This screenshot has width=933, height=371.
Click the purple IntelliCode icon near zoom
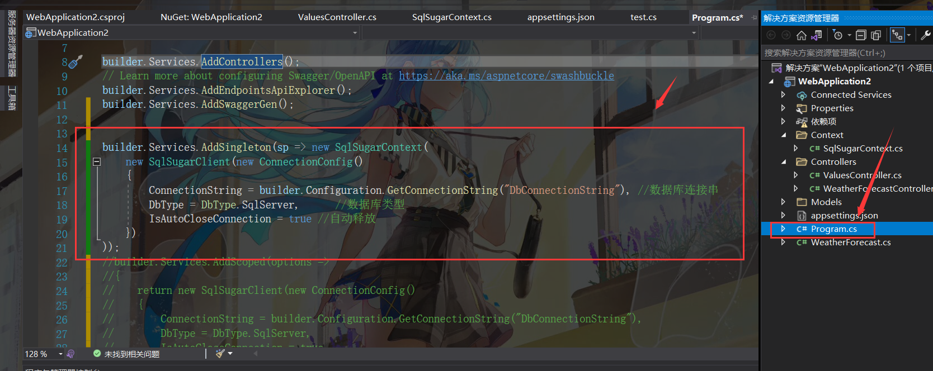[x=70, y=354]
